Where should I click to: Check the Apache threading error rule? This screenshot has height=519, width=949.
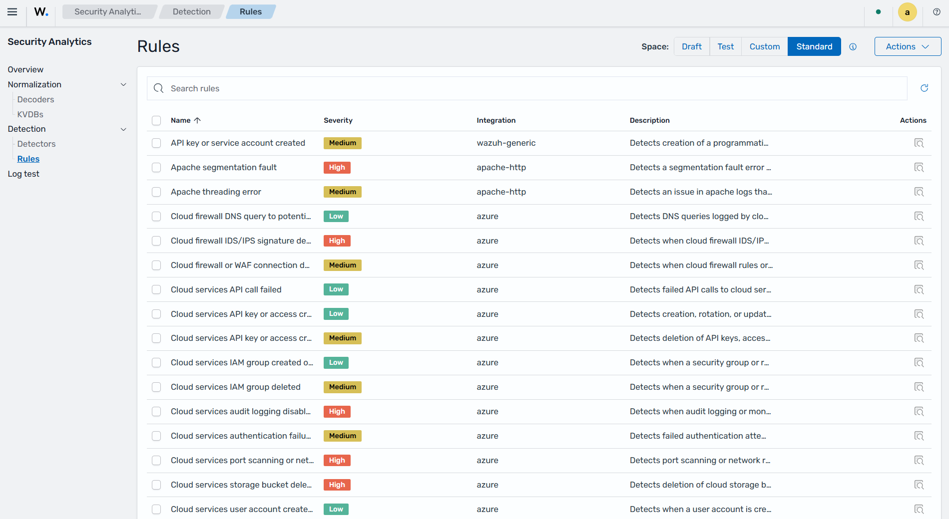[x=156, y=192]
